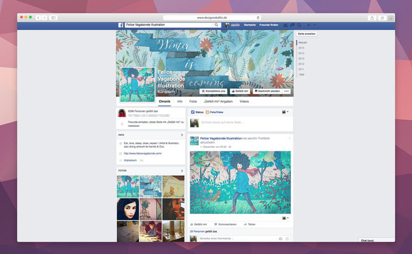The image size is (412, 254).
Task: Click the search magnifier icon
Action: tap(216, 25)
